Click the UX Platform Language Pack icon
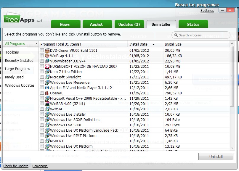Screen dimensions: 239x171 (47, 130)
